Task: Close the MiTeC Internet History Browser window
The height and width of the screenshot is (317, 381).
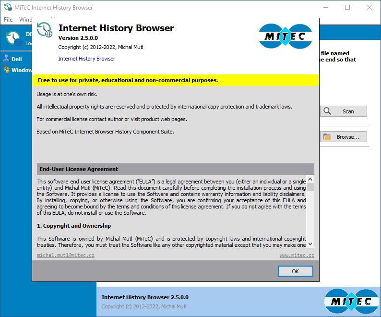Action: pyautogui.click(x=369, y=7)
